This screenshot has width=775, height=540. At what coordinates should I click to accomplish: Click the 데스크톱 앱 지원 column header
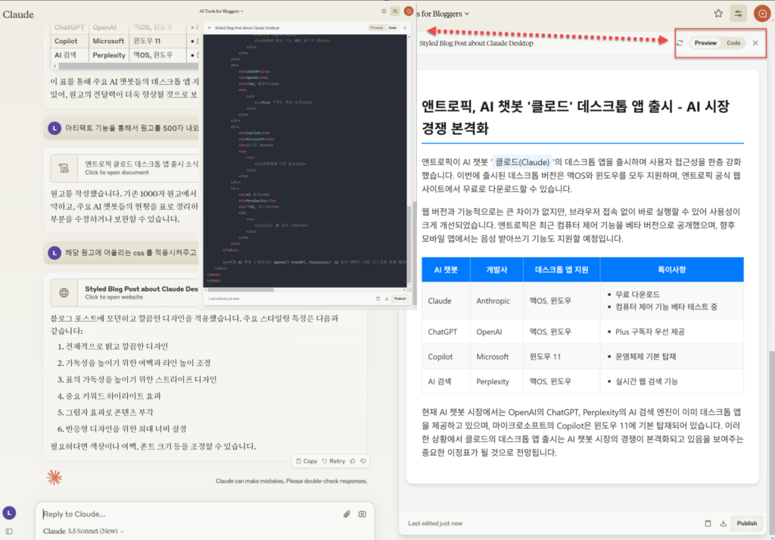tap(562, 270)
